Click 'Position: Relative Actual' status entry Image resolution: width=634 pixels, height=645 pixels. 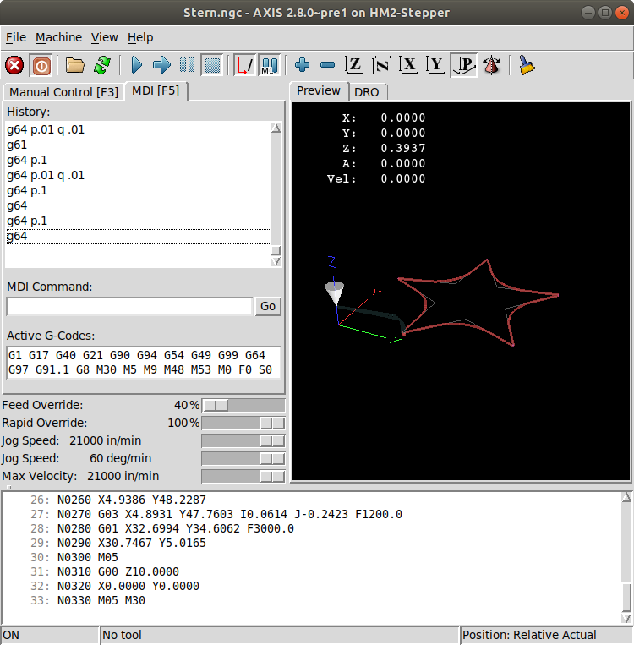(546, 635)
